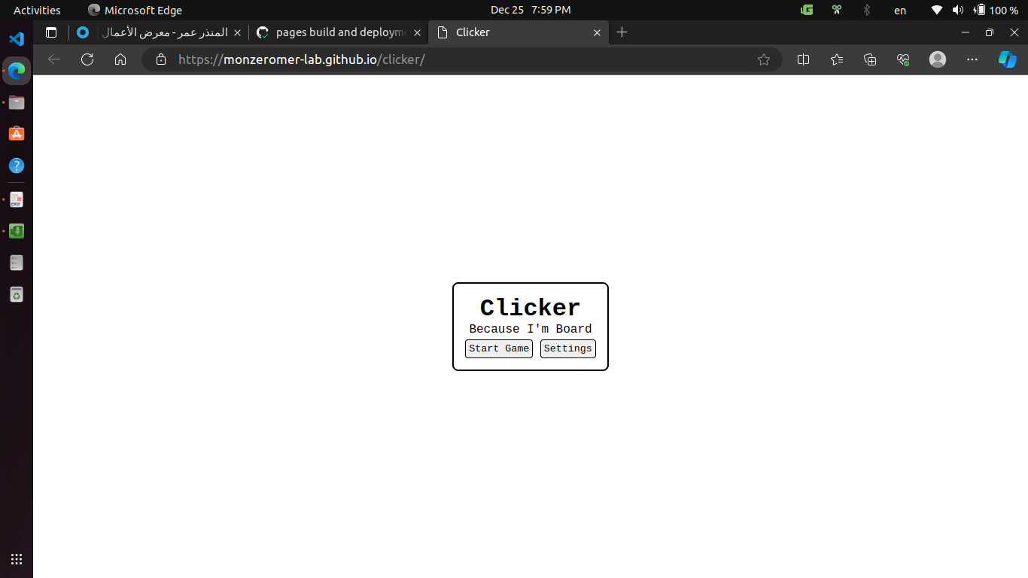
Task: Open the battery 100 % indicator
Action: pos(996,10)
